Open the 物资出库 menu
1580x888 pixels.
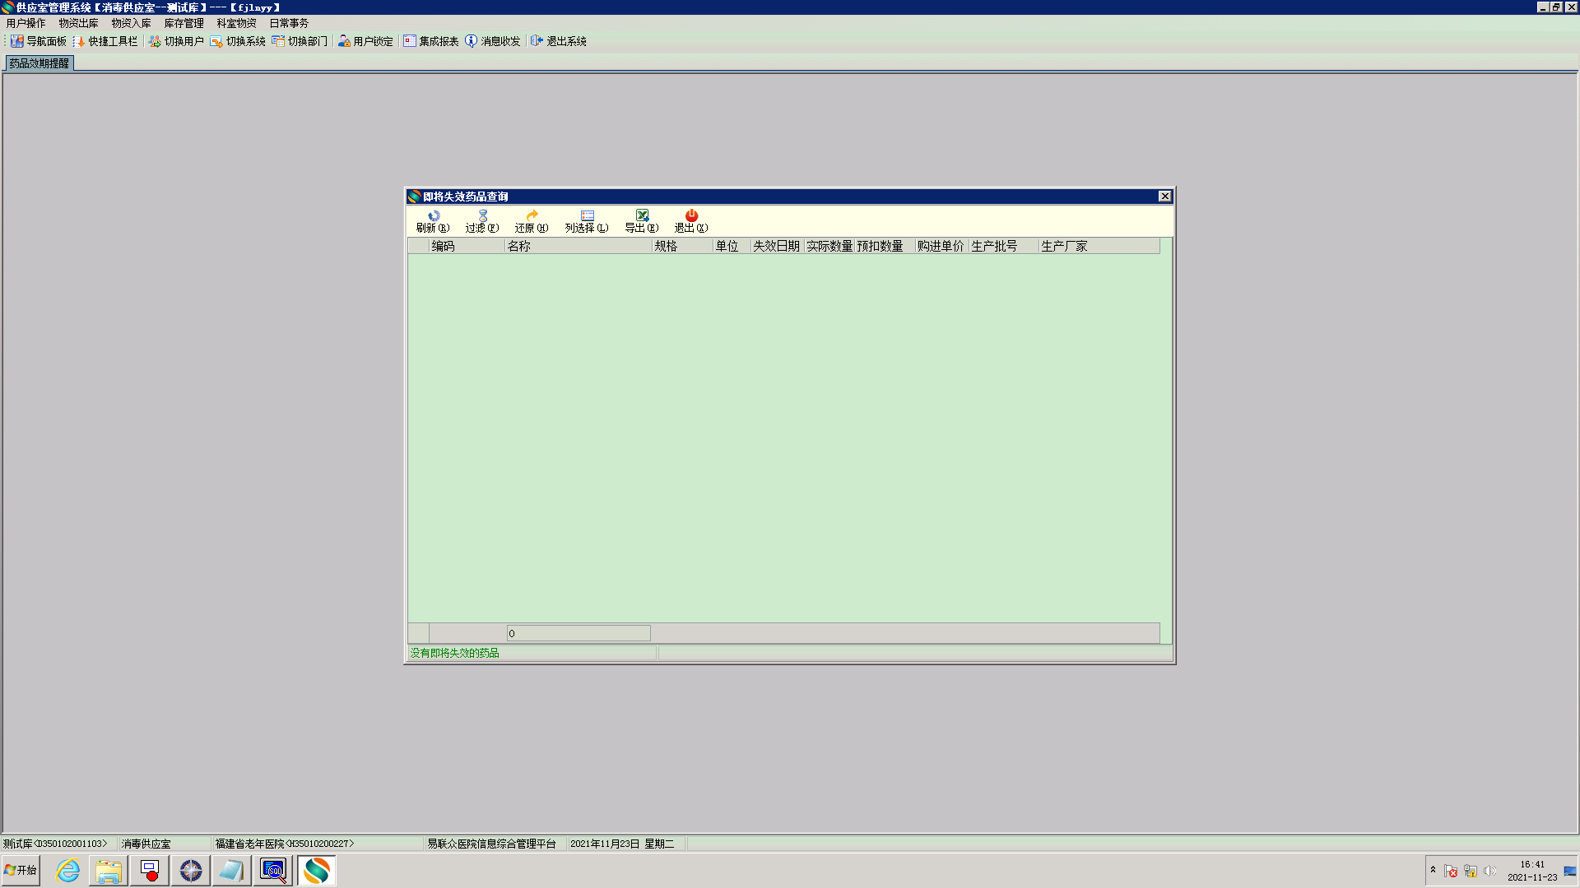[x=78, y=23]
